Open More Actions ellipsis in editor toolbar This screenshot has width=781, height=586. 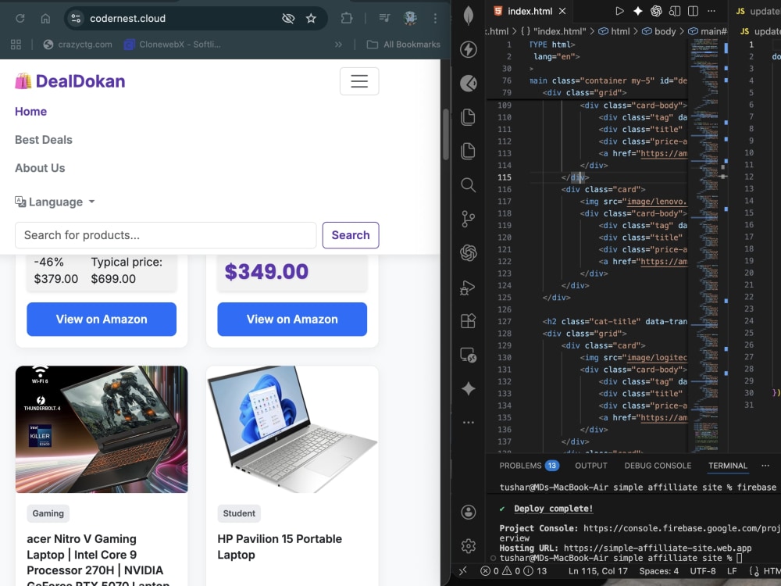[711, 11]
